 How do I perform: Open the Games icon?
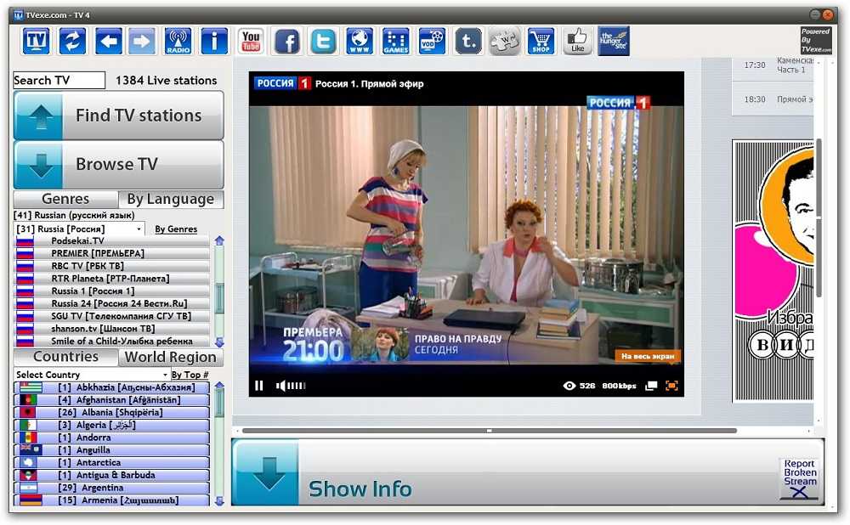tap(396, 41)
